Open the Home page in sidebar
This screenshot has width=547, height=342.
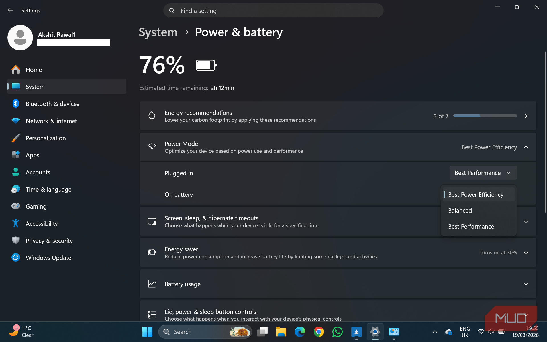pos(67,70)
